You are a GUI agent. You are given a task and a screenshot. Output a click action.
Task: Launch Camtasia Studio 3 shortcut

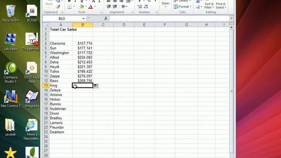pyautogui.click(x=11, y=72)
